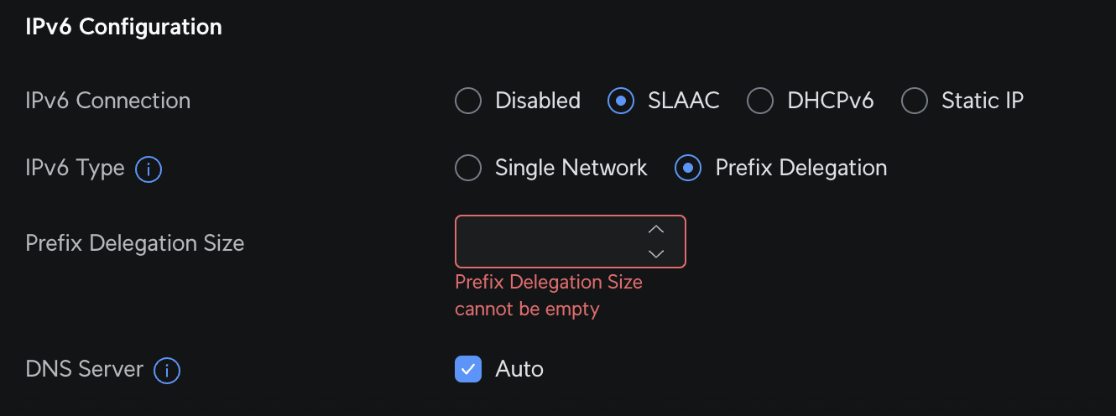
Task: Click the red 'cannot be empty' error message
Action: [549, 295]
